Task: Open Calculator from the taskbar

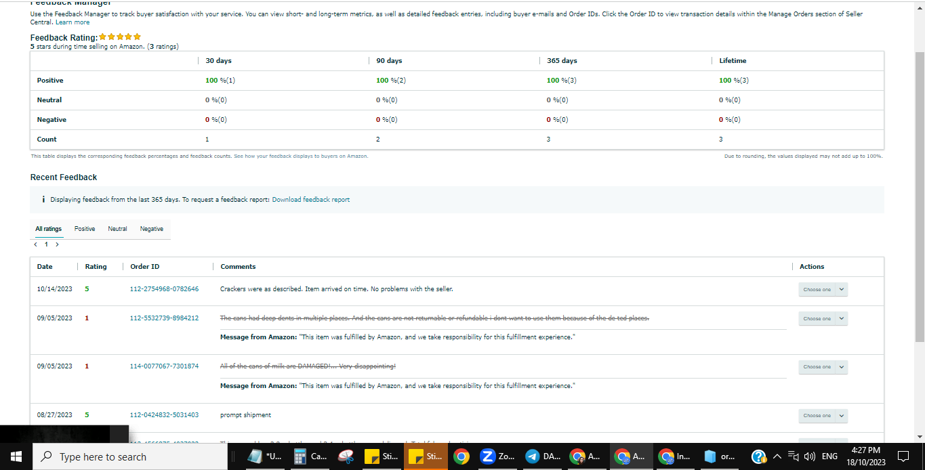Action: pyautogui.click(x=310, y=456)
